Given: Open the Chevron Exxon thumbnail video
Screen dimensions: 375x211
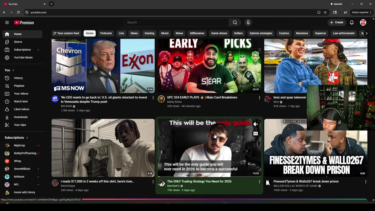Looking at the screenshot, I should 103,66.
